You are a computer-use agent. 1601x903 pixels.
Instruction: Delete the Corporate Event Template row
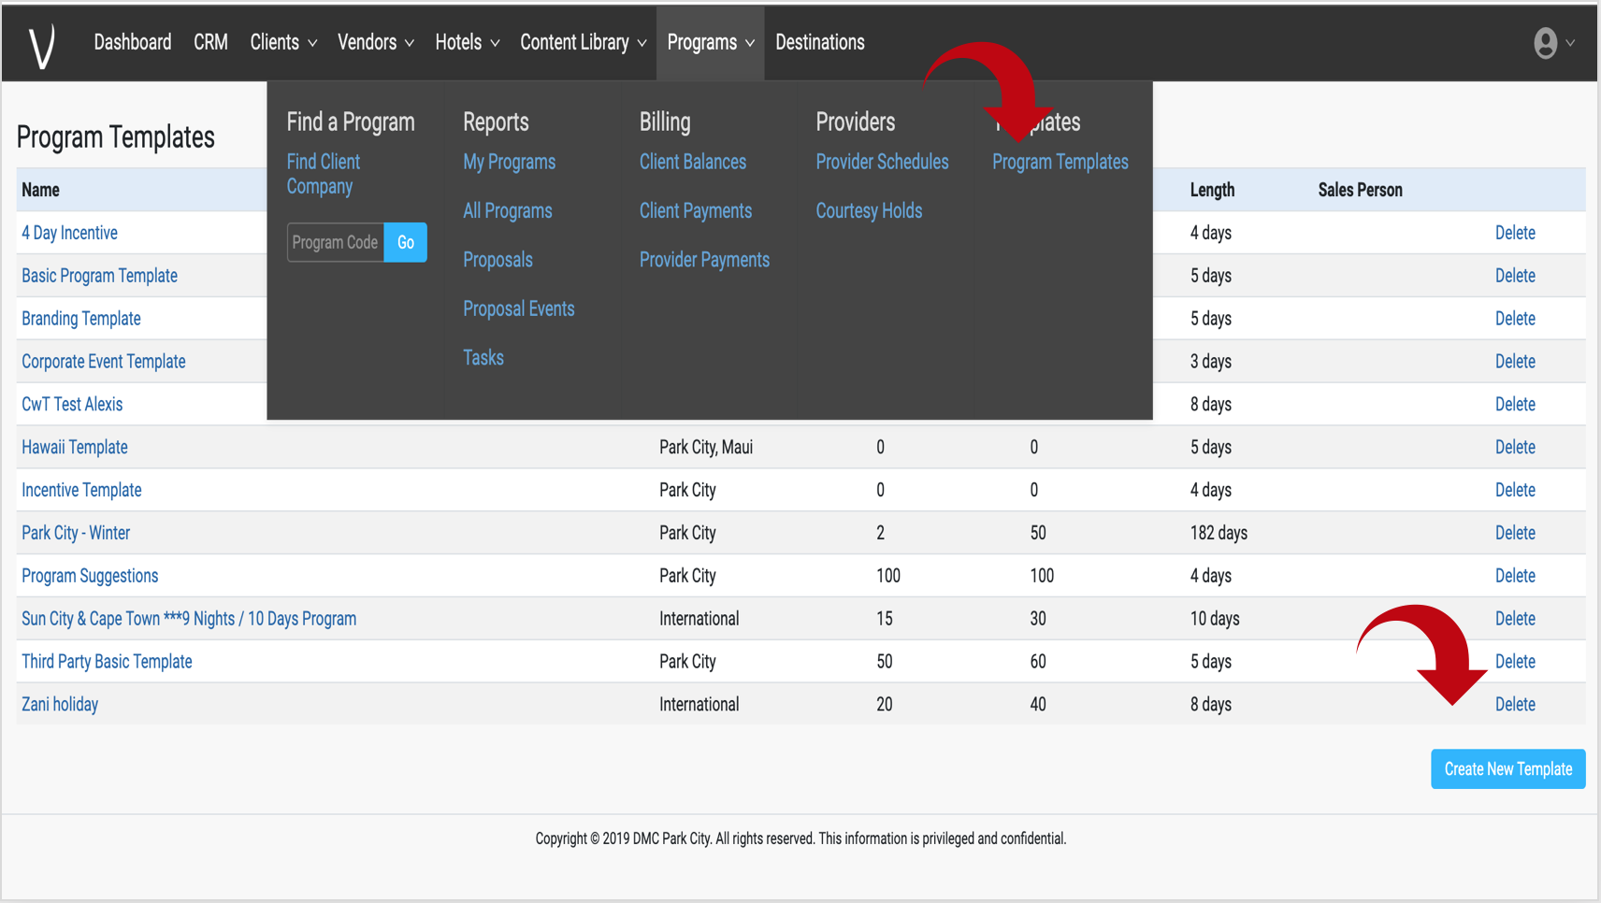[1515, 362]
